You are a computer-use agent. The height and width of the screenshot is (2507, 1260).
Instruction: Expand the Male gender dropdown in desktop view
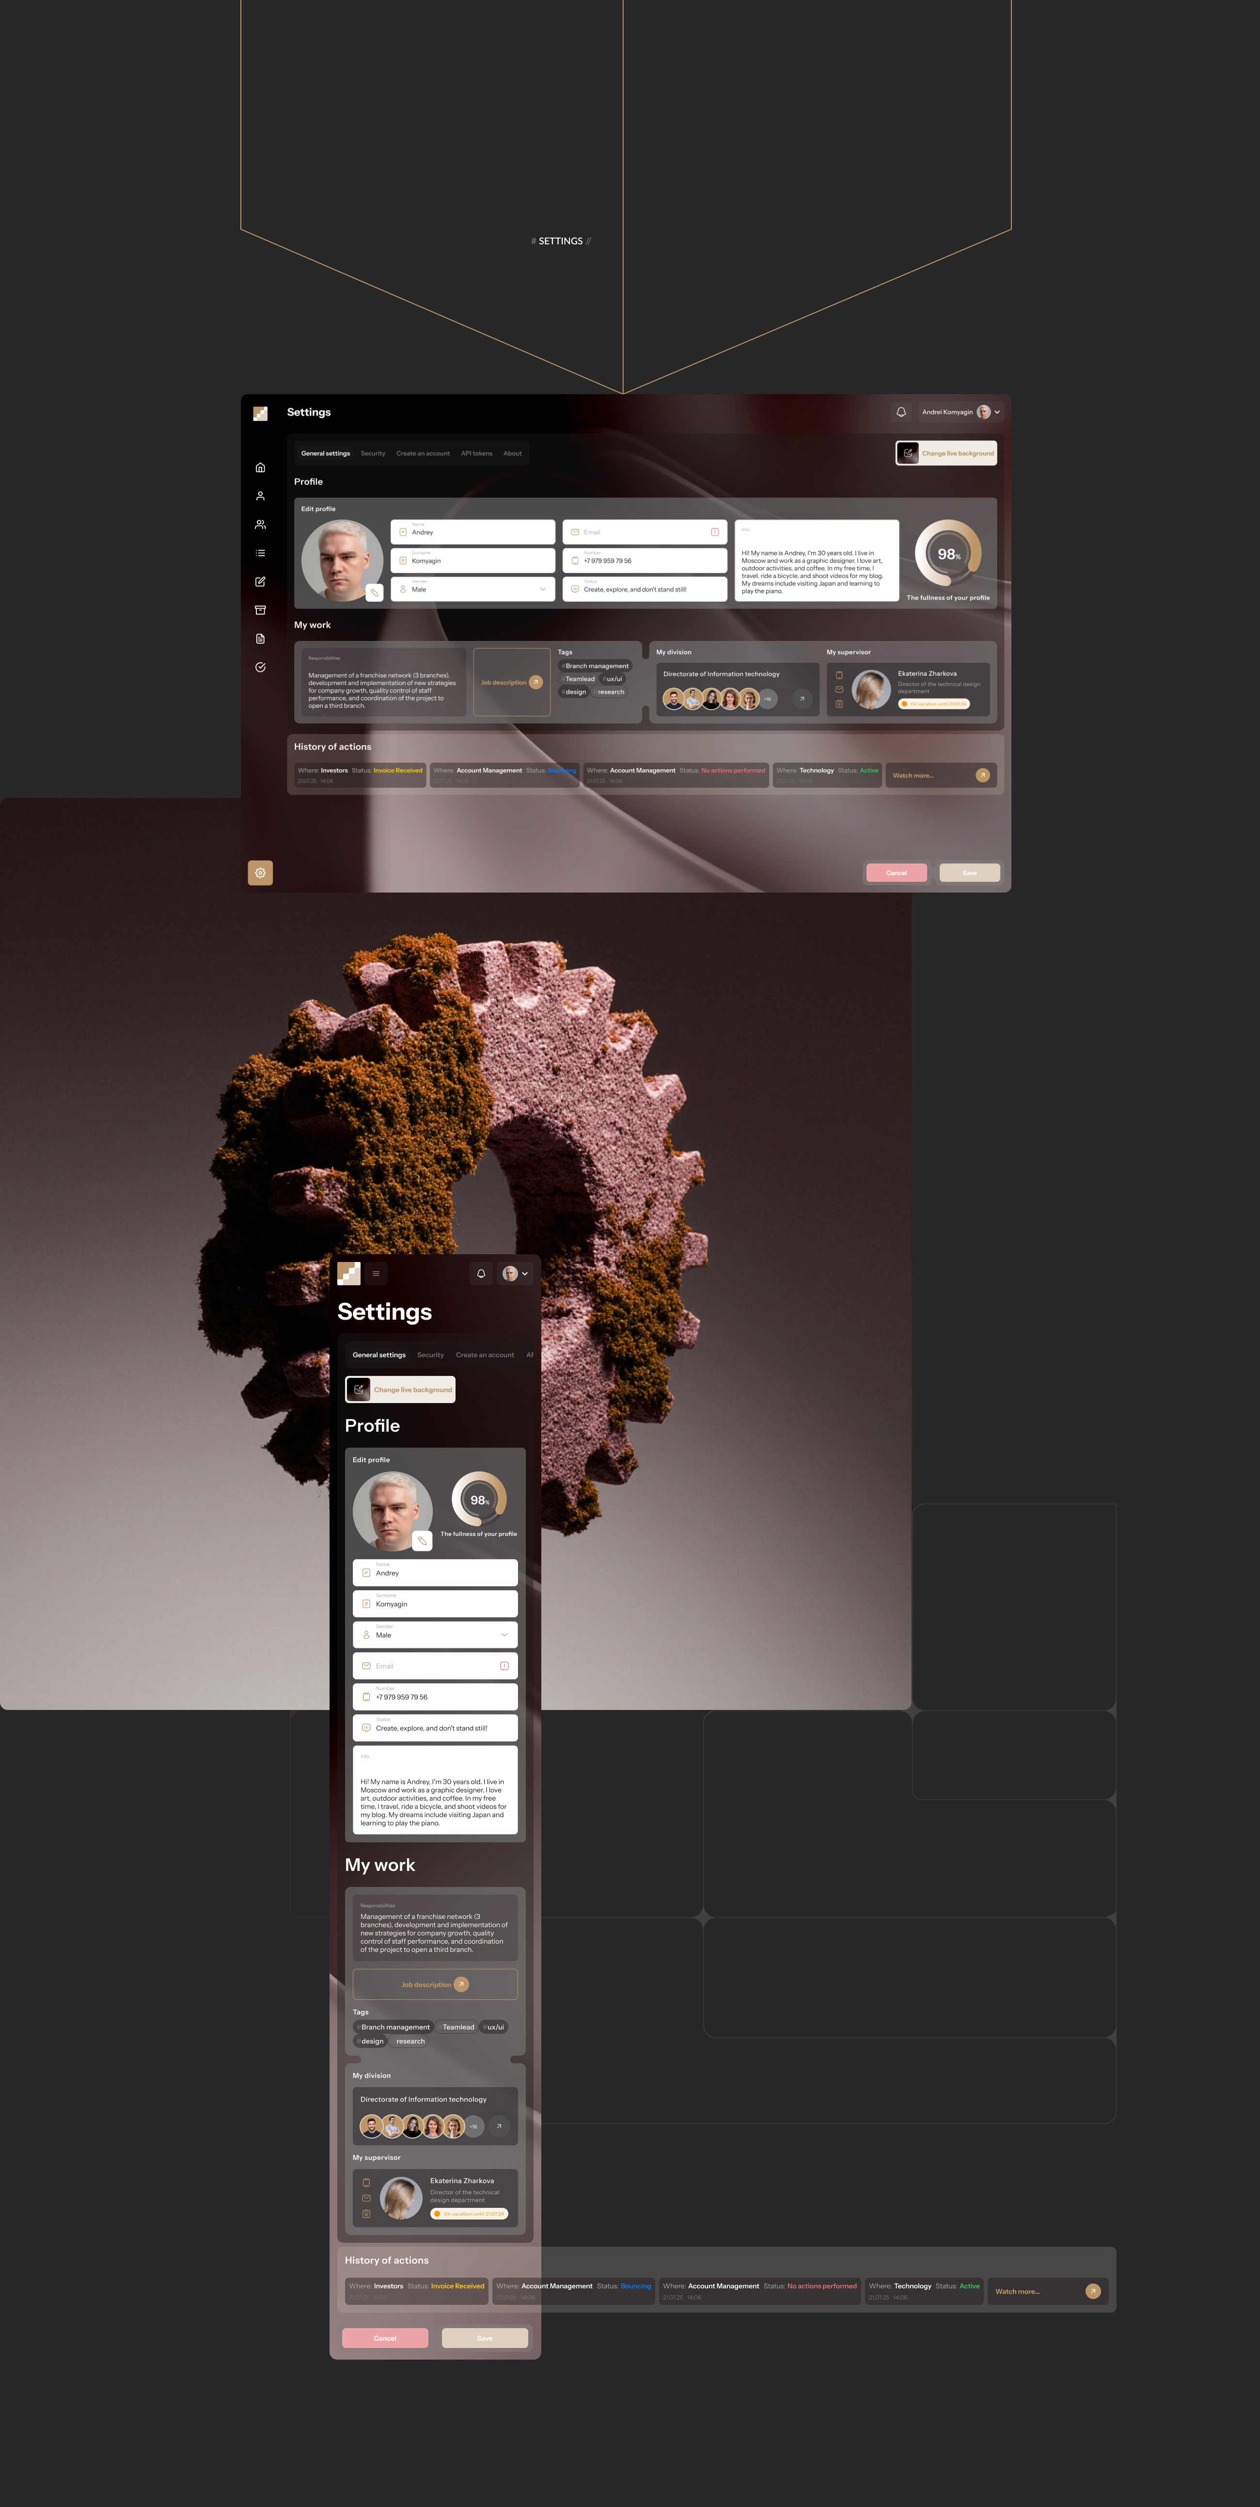coord(542,589)
